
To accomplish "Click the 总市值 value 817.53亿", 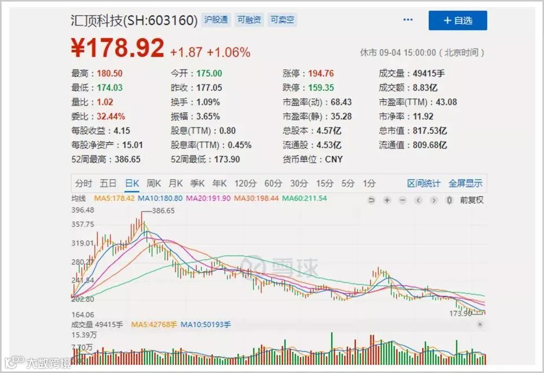I will pyautogui.click(x=430, y=131).
